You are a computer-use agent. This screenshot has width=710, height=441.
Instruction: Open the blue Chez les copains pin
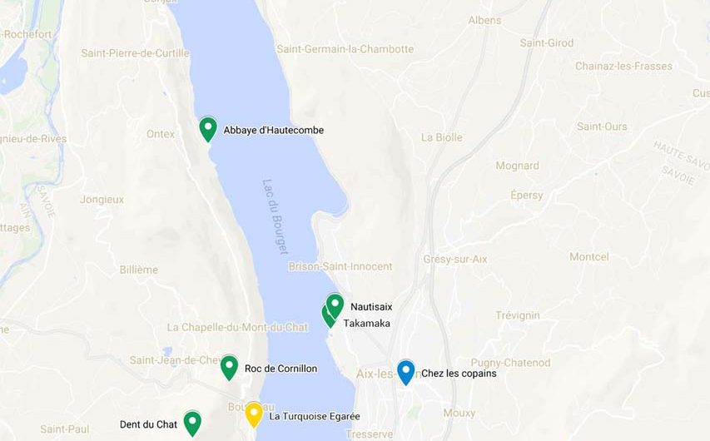(x=405, y=373)
